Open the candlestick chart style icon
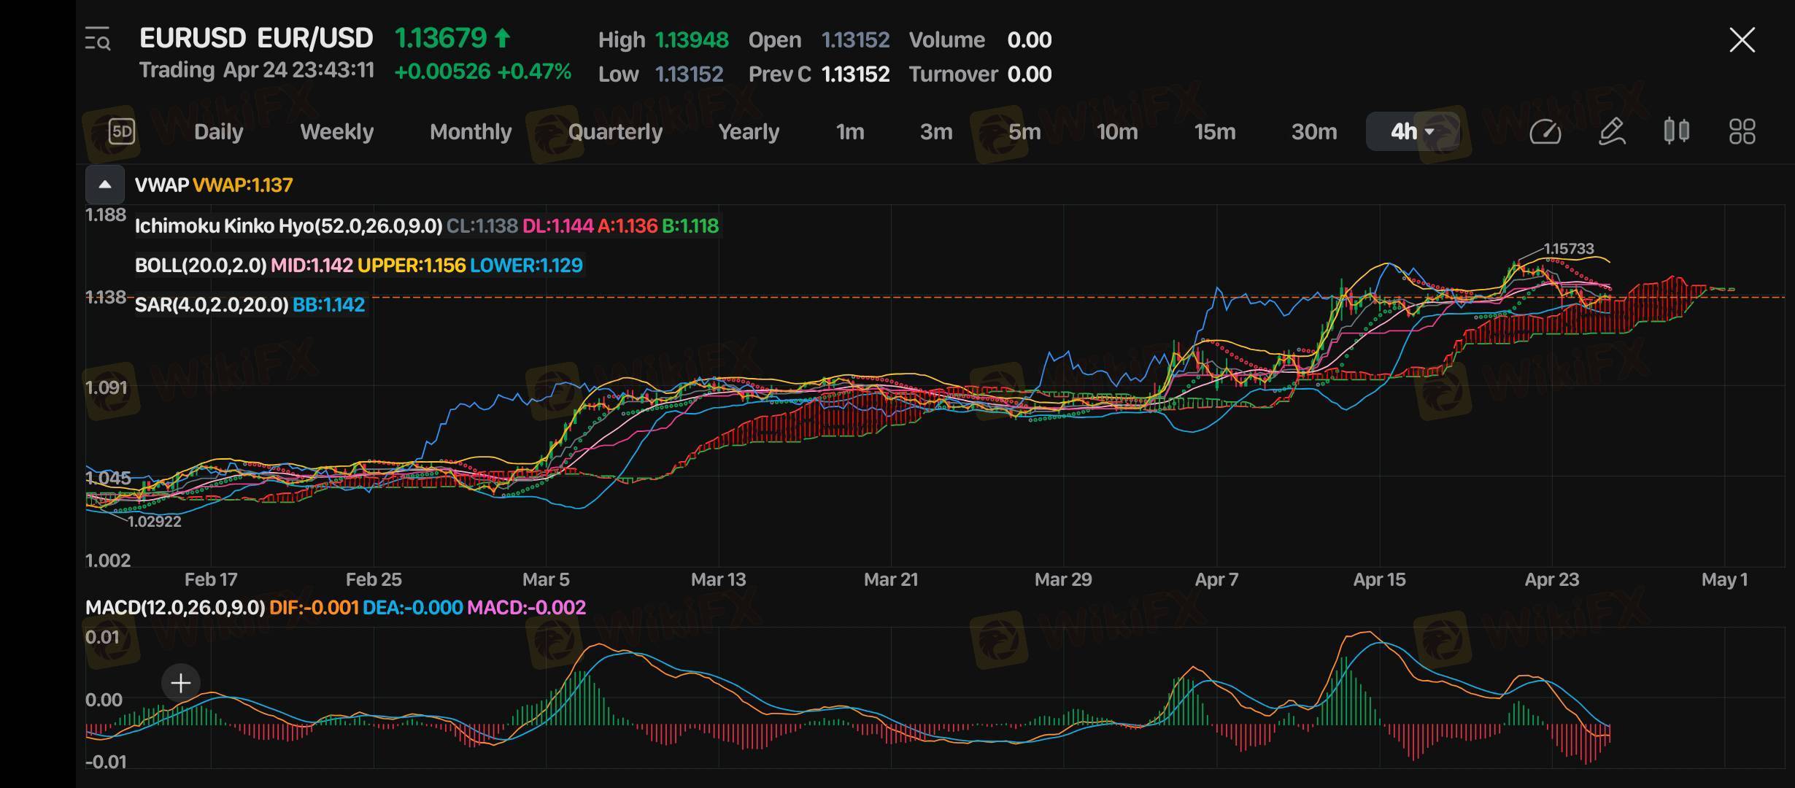The width and height of the screenshot is (1795, 788). coord(1676,131)
